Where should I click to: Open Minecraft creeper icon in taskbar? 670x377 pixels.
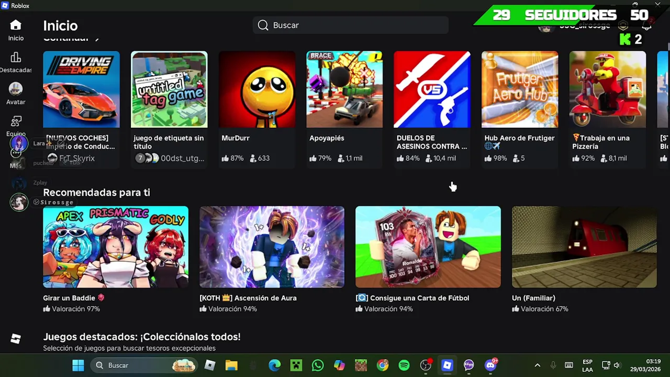[x=296, y=365]
